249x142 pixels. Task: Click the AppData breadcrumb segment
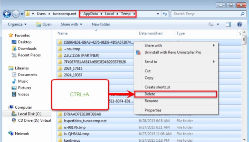[90, 14]
